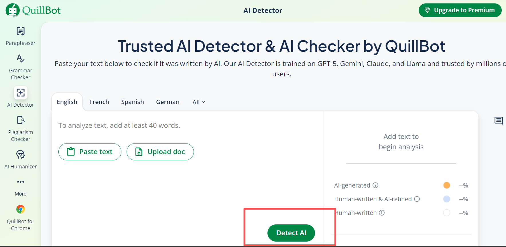The image size is (506, 247).
Task: Switch to the French language tab
Action: [x=99, y=102]
